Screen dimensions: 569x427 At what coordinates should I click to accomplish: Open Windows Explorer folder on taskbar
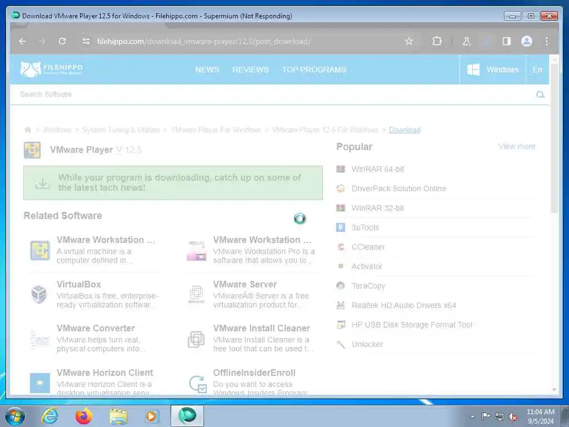(118, 417)
